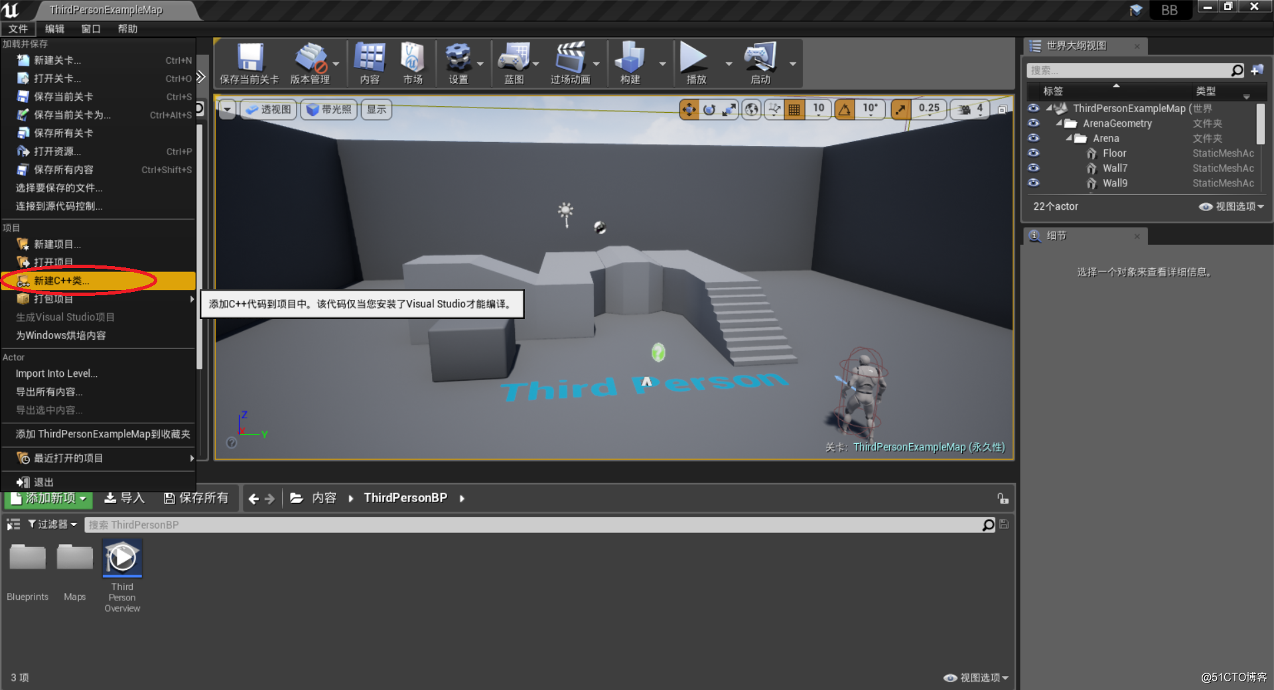
Task: Click the content browser search magnifier icon
Action: [x=988, y=525]
